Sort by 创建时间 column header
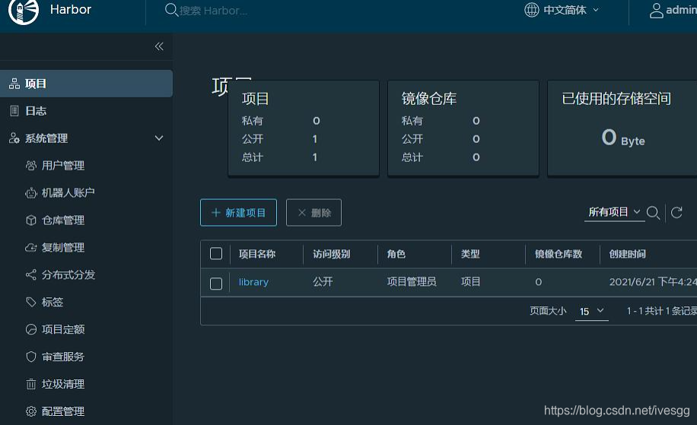The image size is (697, 425). [x=627, y=254]
